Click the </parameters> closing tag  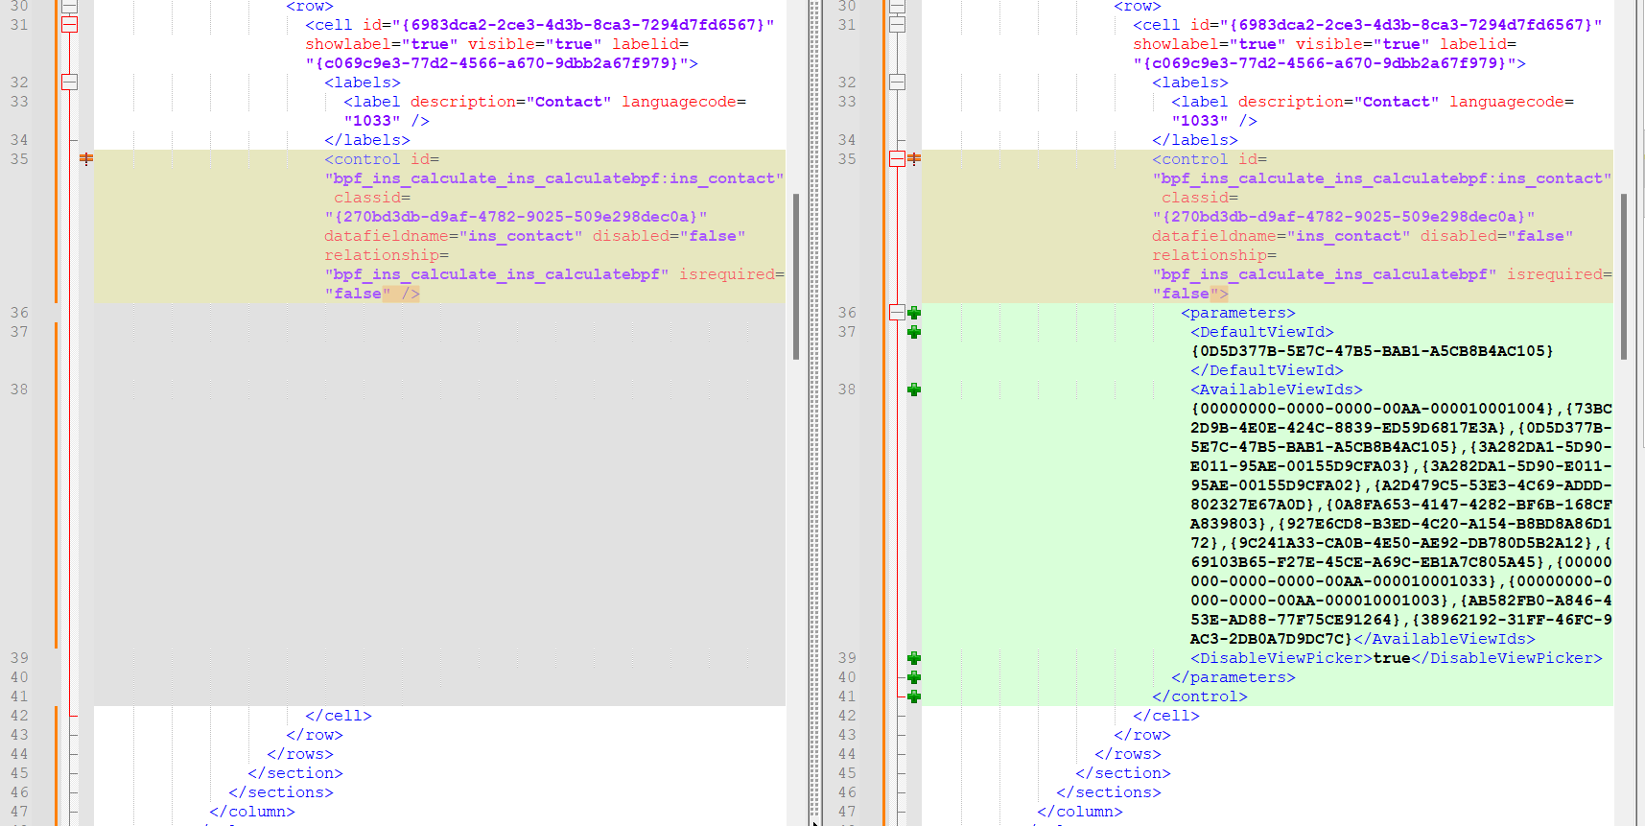pos(1234,677)
